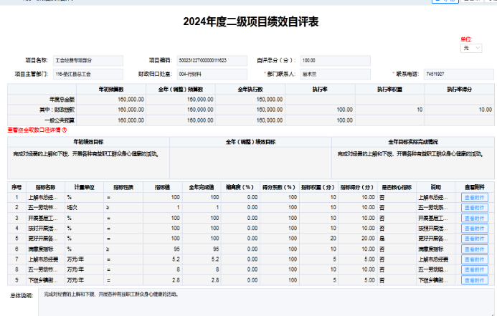View attachment 查看附件 in row 5

point(474,239)
